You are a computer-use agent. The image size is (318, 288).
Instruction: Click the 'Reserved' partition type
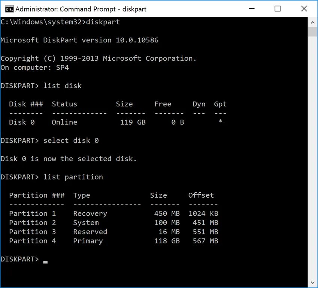pyautogui.click(x=90, y=232)
